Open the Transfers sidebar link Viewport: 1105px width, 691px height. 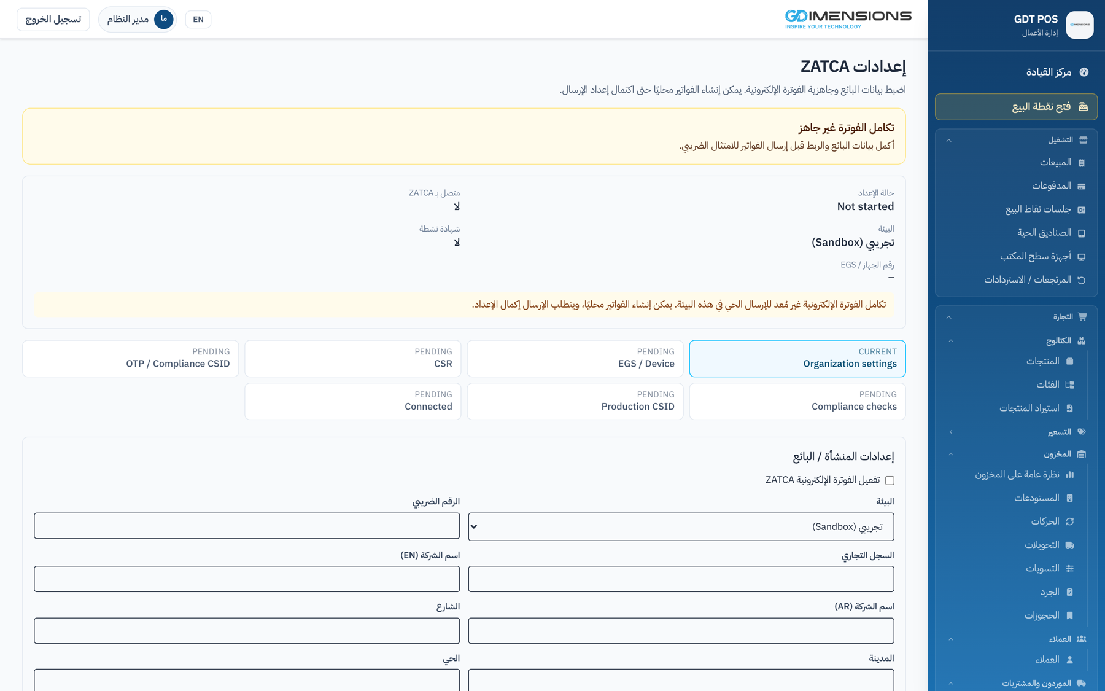click(1042, 545)
